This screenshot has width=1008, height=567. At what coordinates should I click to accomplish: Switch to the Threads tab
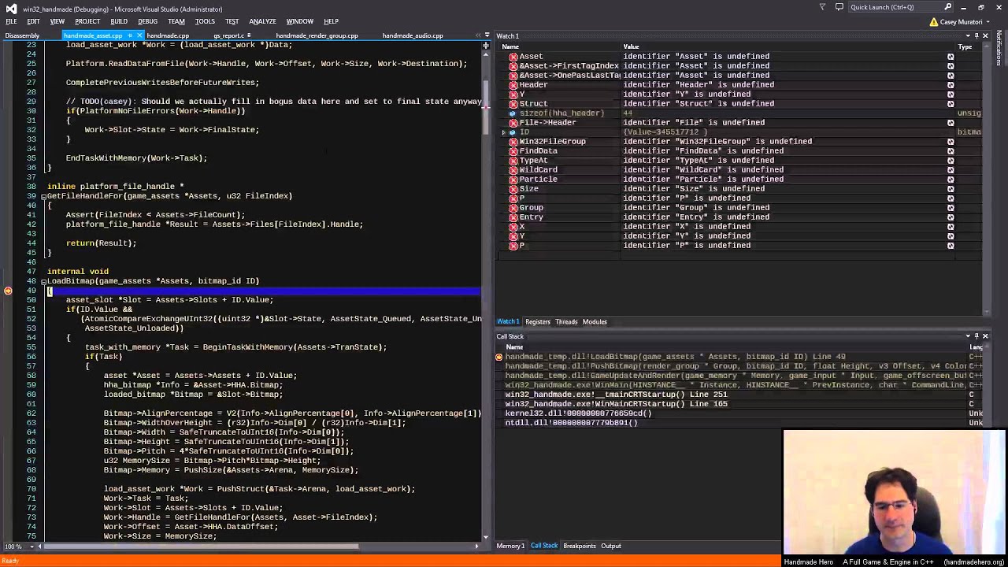[566, 321]
